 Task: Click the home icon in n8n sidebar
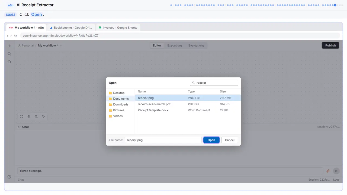pos(9,62)
